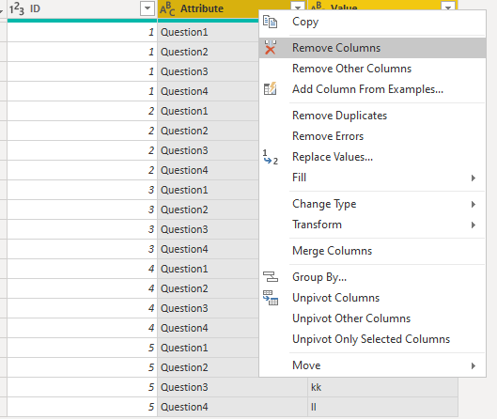Select Remove Errors
This screenshot has height=419, width=497.
coord(372,136)
